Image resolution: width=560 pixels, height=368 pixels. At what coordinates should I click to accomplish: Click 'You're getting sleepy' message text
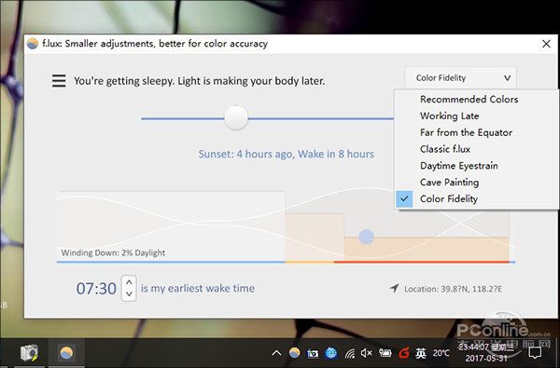[x=200, y=81]
